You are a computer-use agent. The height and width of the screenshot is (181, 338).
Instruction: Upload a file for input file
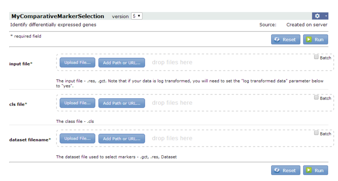pyautogui.click(x=77, y=62)
